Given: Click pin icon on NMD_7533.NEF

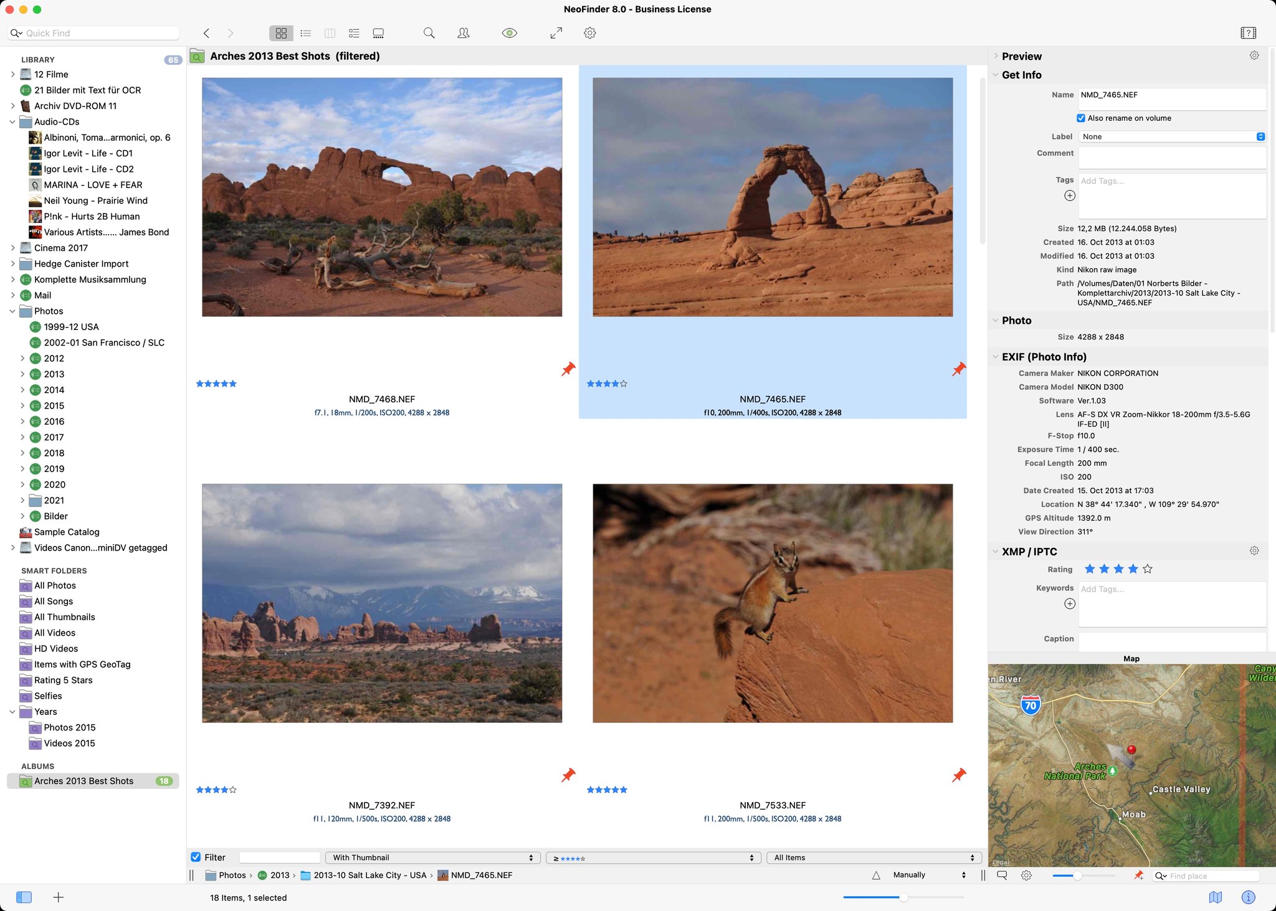Looking at the screenshot, I should 959,775.
